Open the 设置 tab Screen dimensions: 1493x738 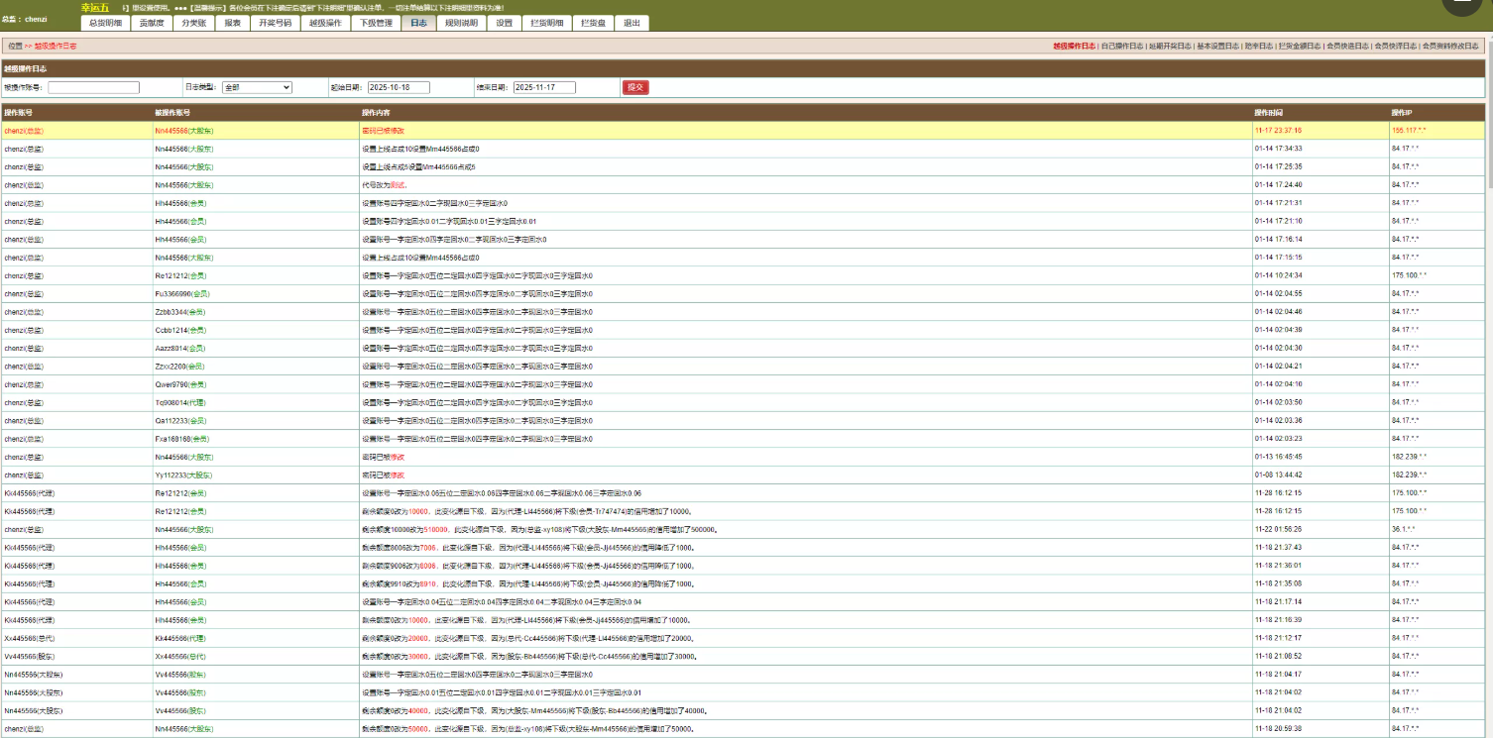point(505,23)
